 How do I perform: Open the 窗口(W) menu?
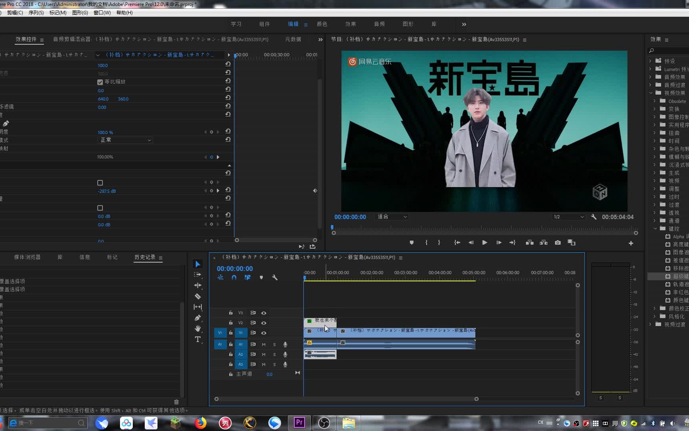pyautogui.click(x=102, y=13)
